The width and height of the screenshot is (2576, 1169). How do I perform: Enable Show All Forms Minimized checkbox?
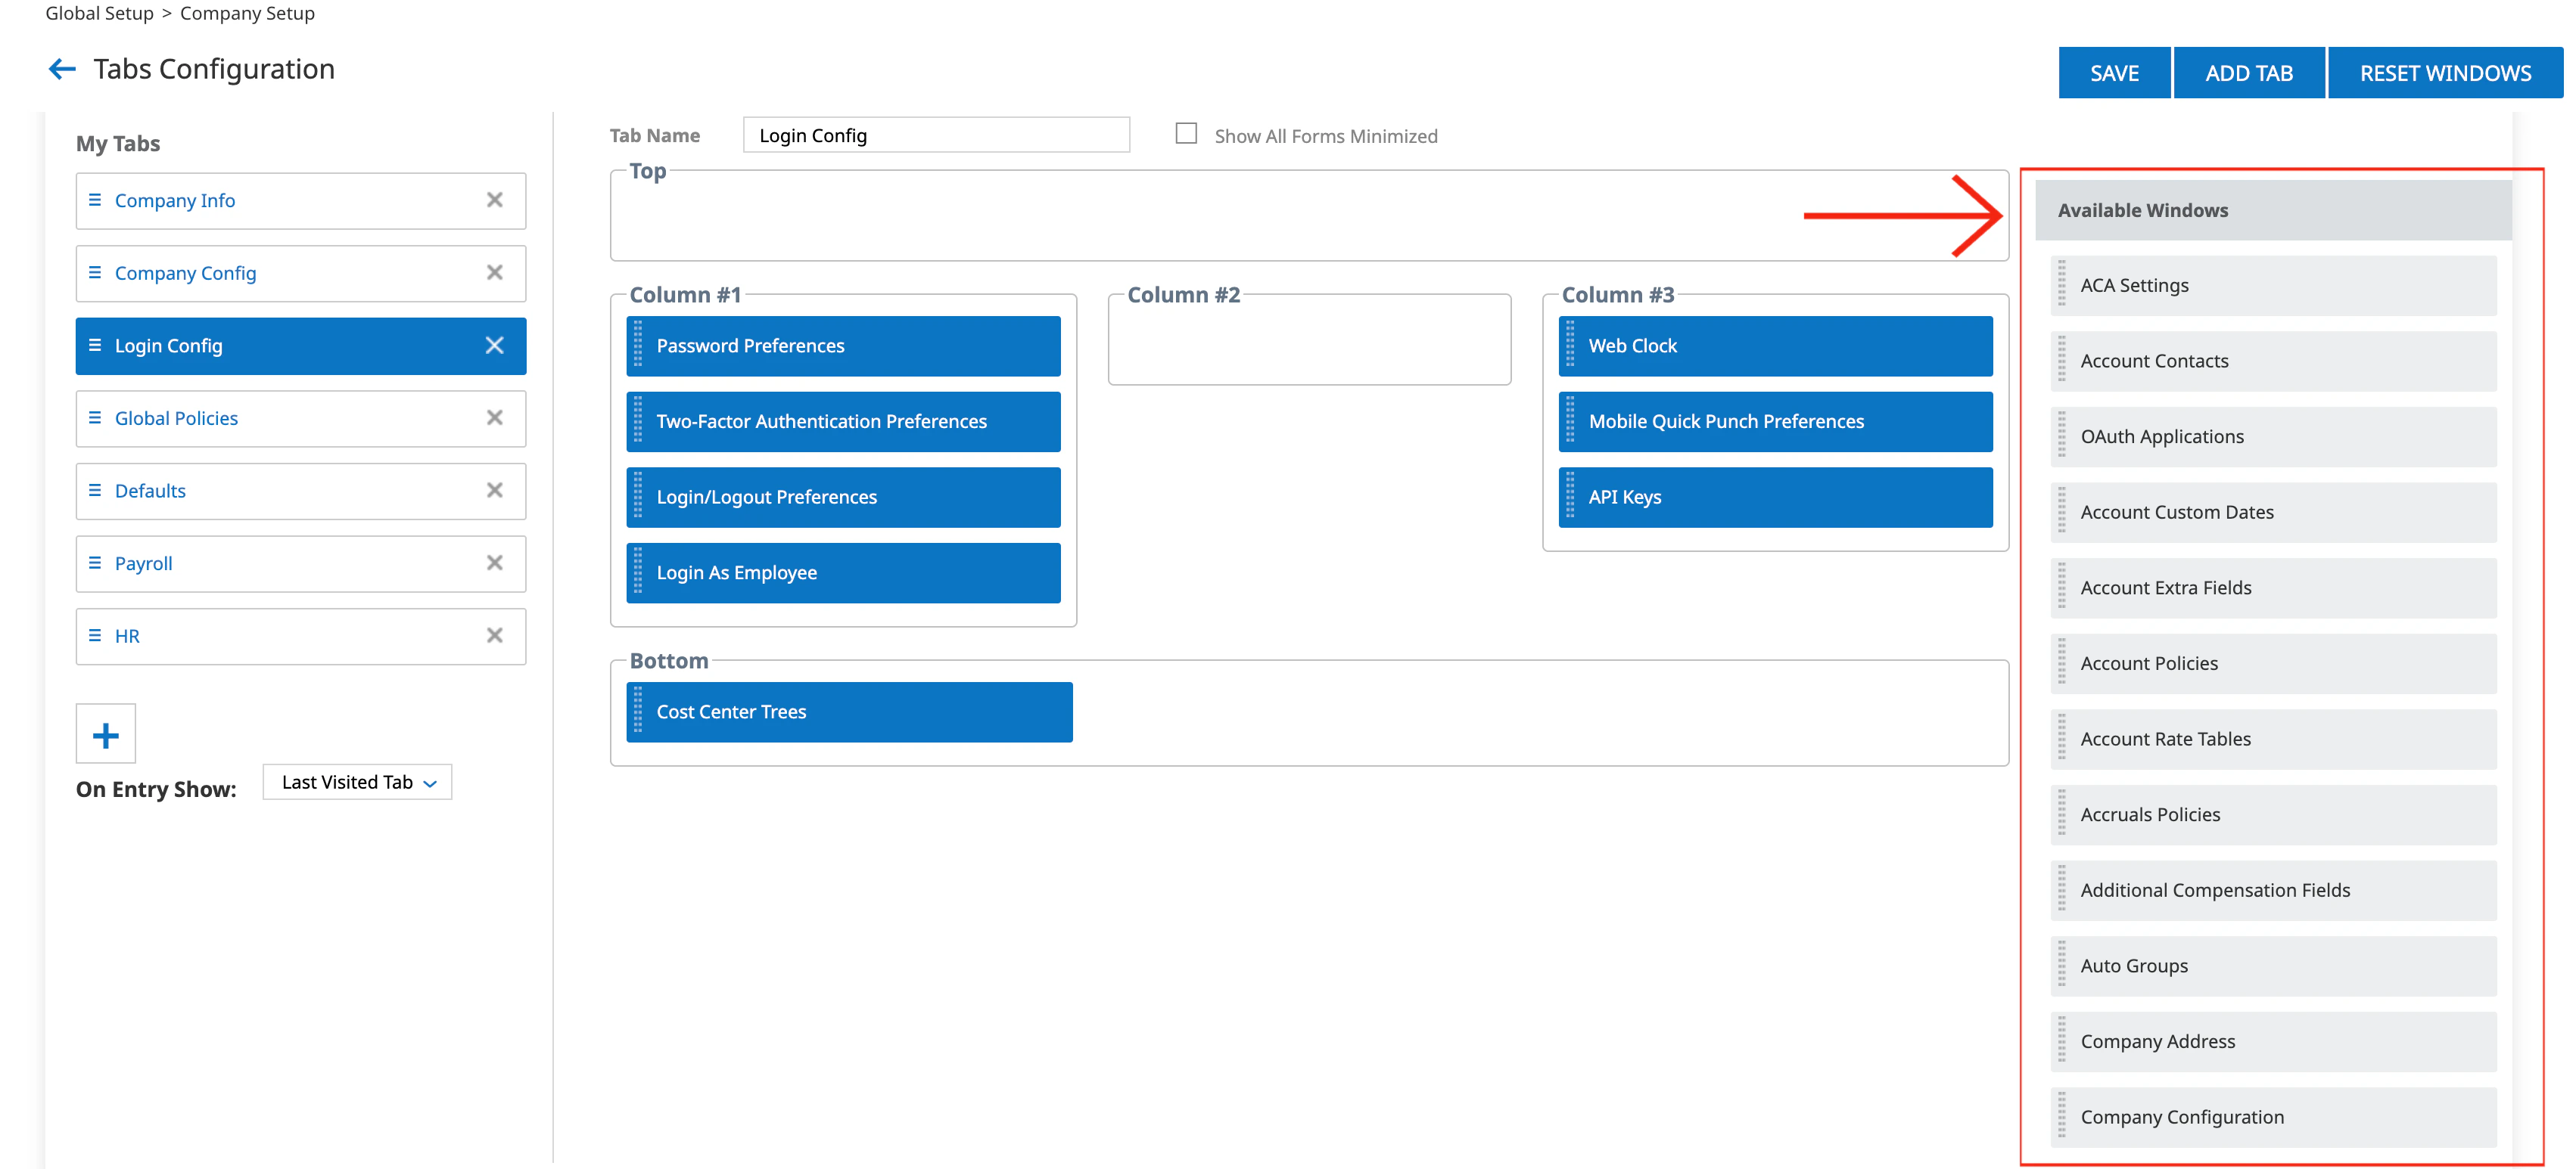[x=1186, y=134]
